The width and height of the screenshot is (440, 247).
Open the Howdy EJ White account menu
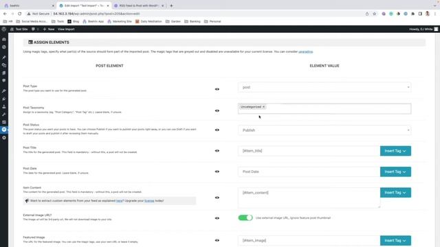[423, 29]
